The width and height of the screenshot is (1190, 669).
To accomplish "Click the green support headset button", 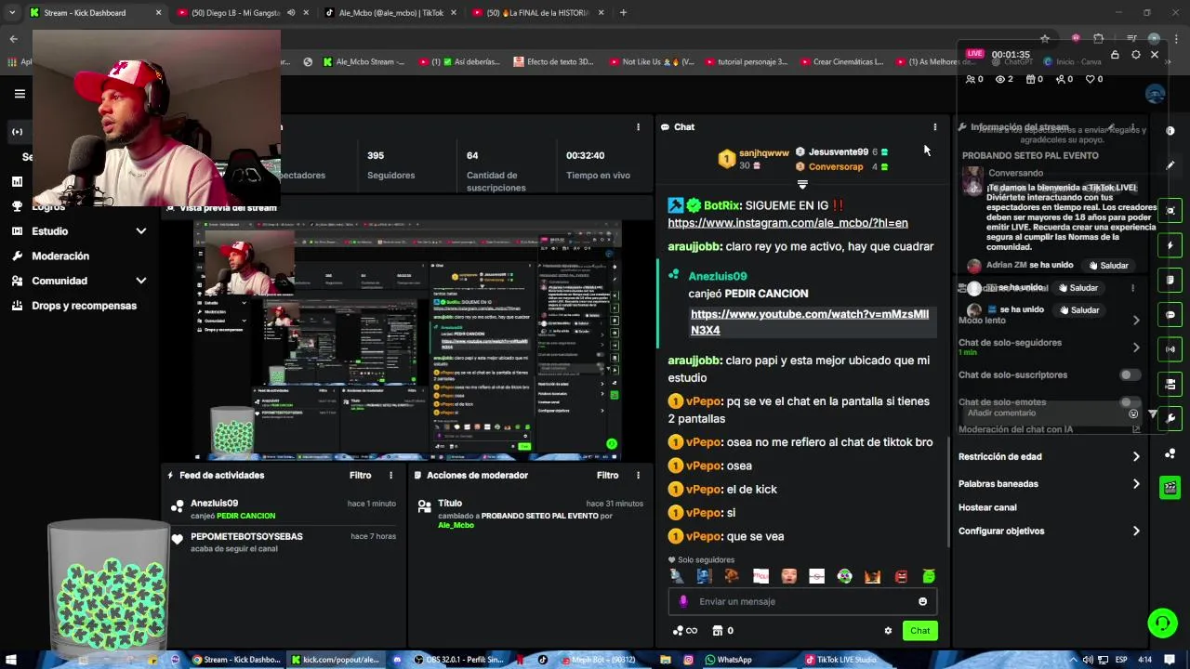I will pos(1162,623).
